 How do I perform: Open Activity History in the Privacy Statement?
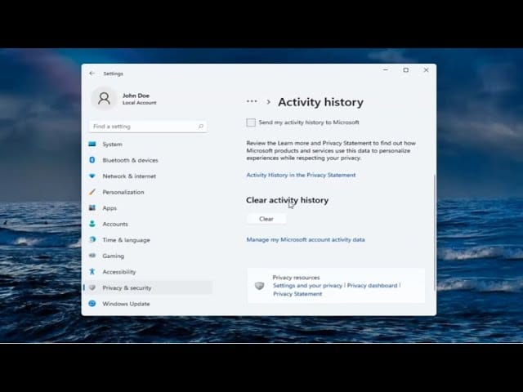pos(301,175)
